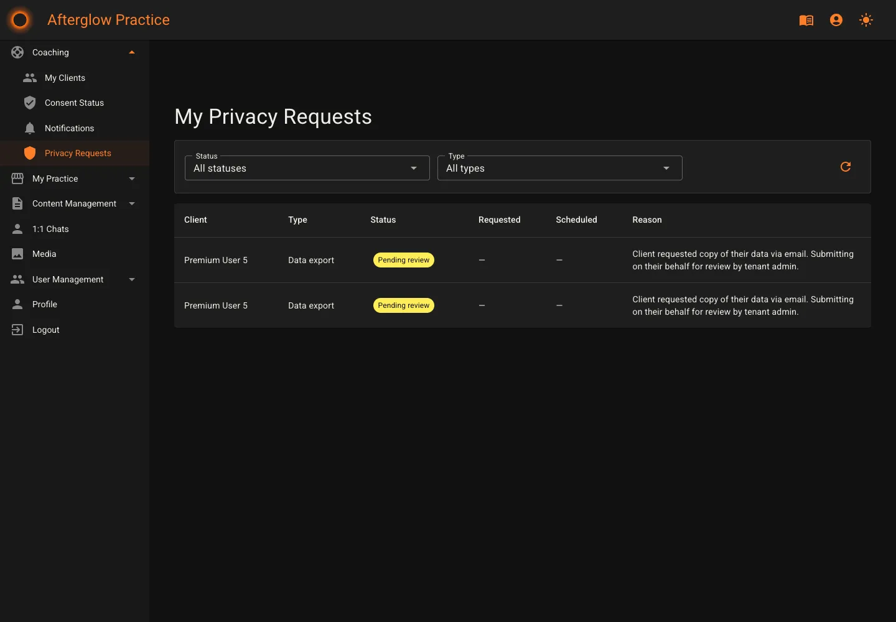Select Privacy Requests menu item
The height and width of the screenshot is (622, 896).
(x=75, y=153)
